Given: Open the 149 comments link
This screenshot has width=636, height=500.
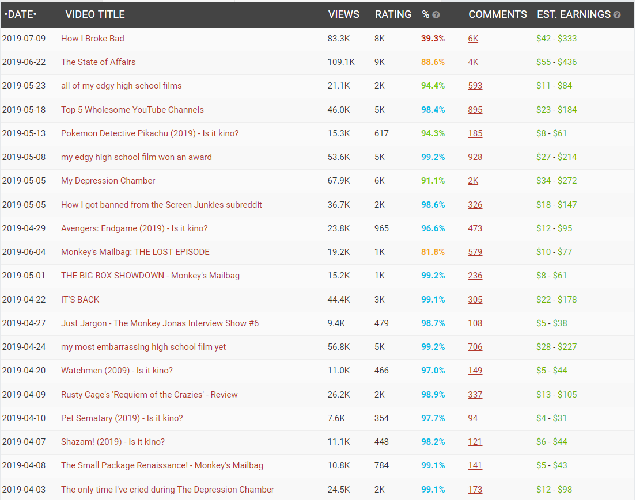Looking at the screenshot, I should [475, 371].
